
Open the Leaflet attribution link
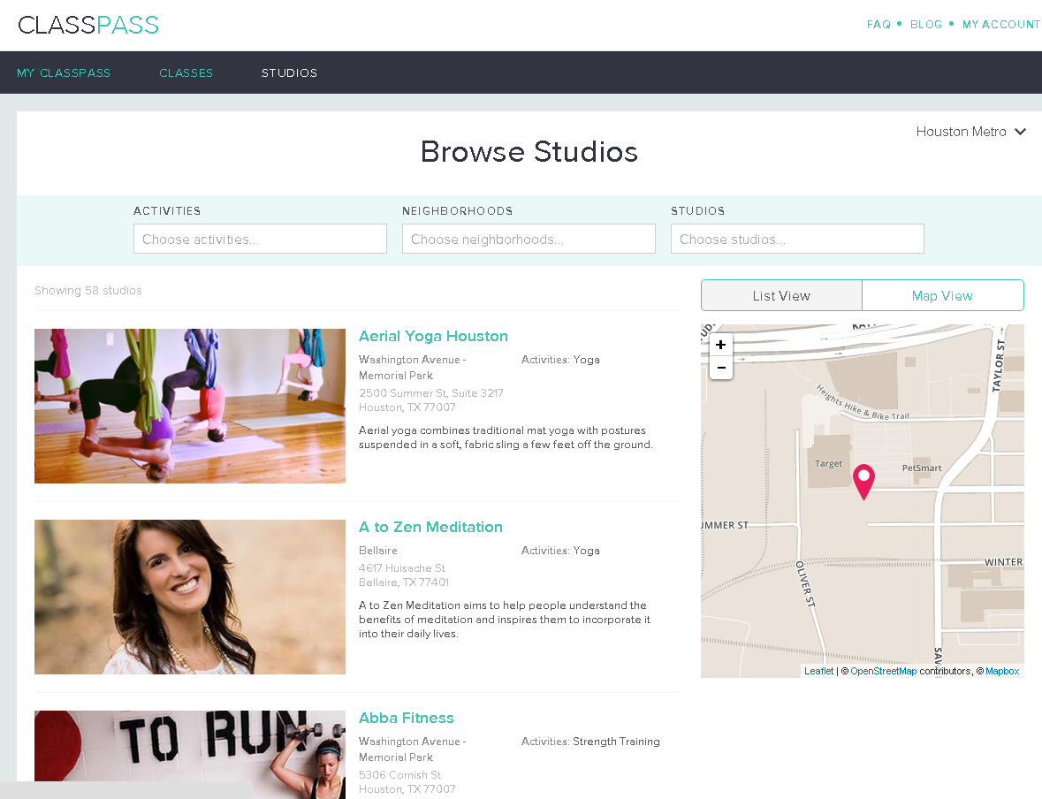(x=818, y=672)
